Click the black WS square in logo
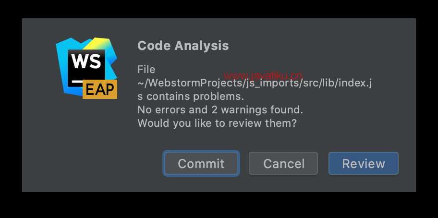 (x=86, y=68)
